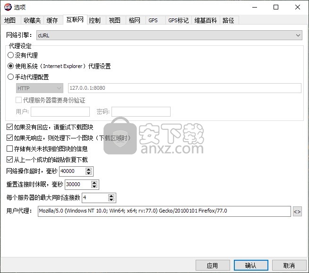
Task: Decrease 最大同时连接数 with down arrow
Action: click(112, 199)
